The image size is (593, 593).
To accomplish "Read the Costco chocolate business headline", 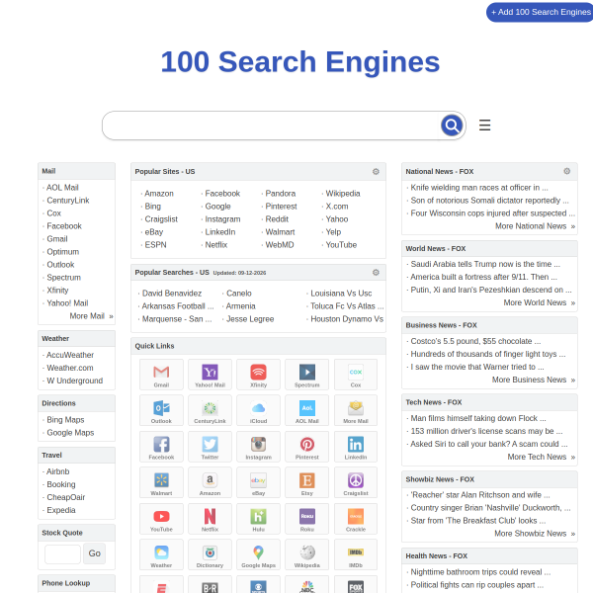I will click(x=475, y=341).
